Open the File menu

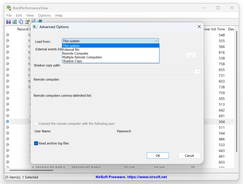click(9, 16)
